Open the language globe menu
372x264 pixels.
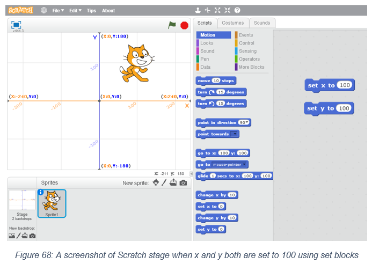click(x=43, y=10)
